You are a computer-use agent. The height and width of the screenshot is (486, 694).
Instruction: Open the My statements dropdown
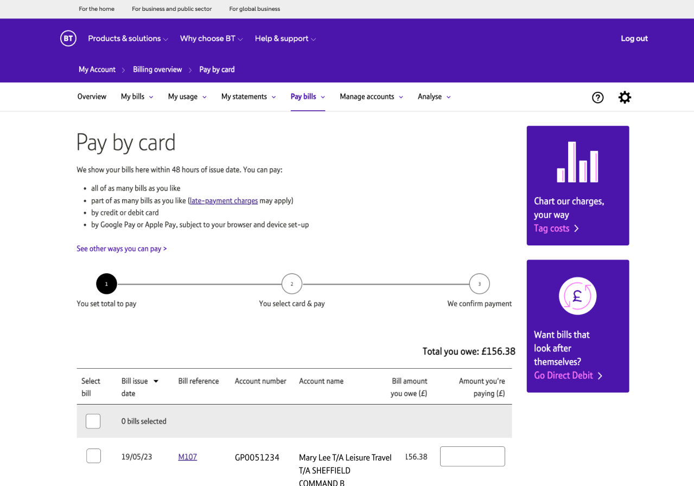pos(249,97)
